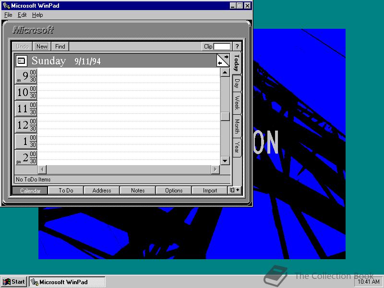
Task: Open the Edit menu
Action: [x=22, y=15]
